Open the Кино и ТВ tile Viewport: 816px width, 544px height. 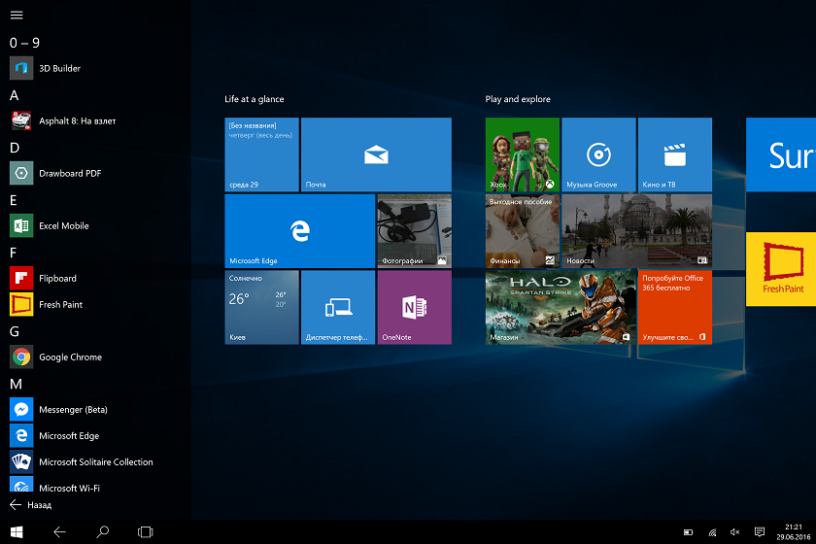tap(675, 154)
